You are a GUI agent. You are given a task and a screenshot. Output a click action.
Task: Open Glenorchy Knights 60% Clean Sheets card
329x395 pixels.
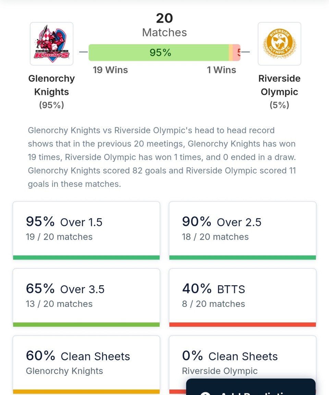click(x=86, y=363)
